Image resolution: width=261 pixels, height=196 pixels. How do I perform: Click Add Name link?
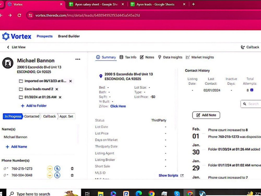click(x=16, y=147)
